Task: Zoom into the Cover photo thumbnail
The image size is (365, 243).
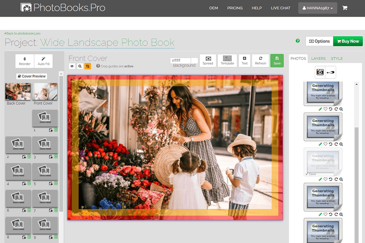Action: [x=341, y=179]
